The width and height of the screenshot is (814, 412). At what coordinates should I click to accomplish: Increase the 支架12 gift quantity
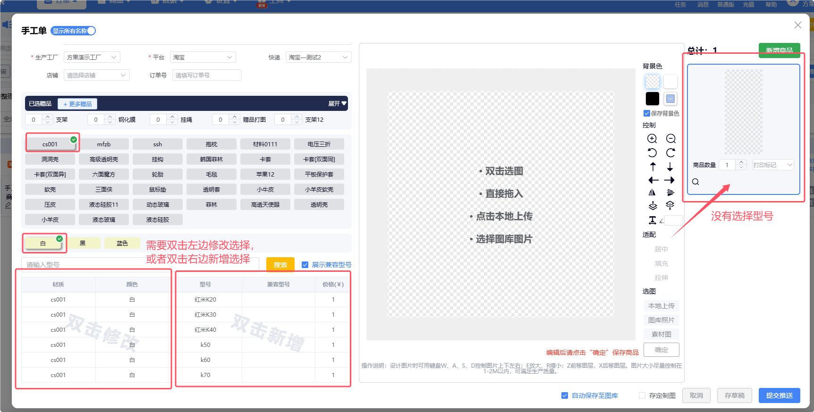tap(297, 117)
